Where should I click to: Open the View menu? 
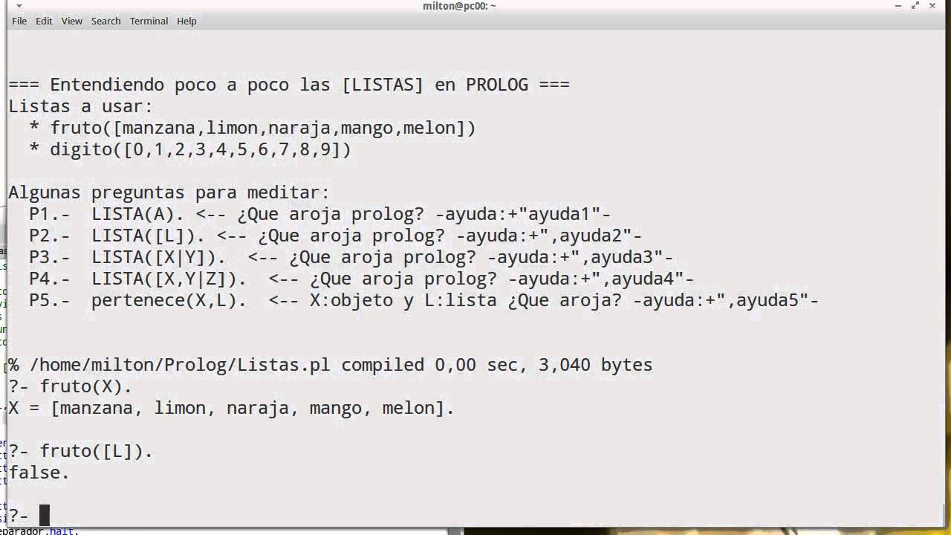coord(71,21)
